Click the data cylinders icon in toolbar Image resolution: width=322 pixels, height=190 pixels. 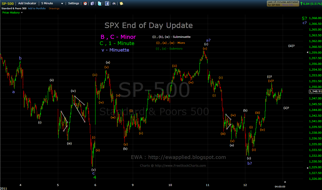tap(92, 4)
